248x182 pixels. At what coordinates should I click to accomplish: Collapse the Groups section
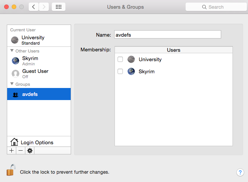pyautogui.click(x=12, y=84)
